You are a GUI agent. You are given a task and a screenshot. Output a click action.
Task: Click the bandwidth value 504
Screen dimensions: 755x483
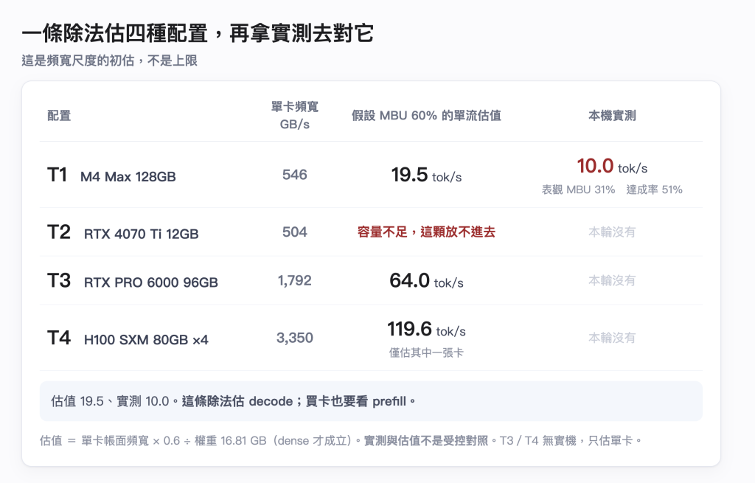pyautogui.click(x=295, y=232)
